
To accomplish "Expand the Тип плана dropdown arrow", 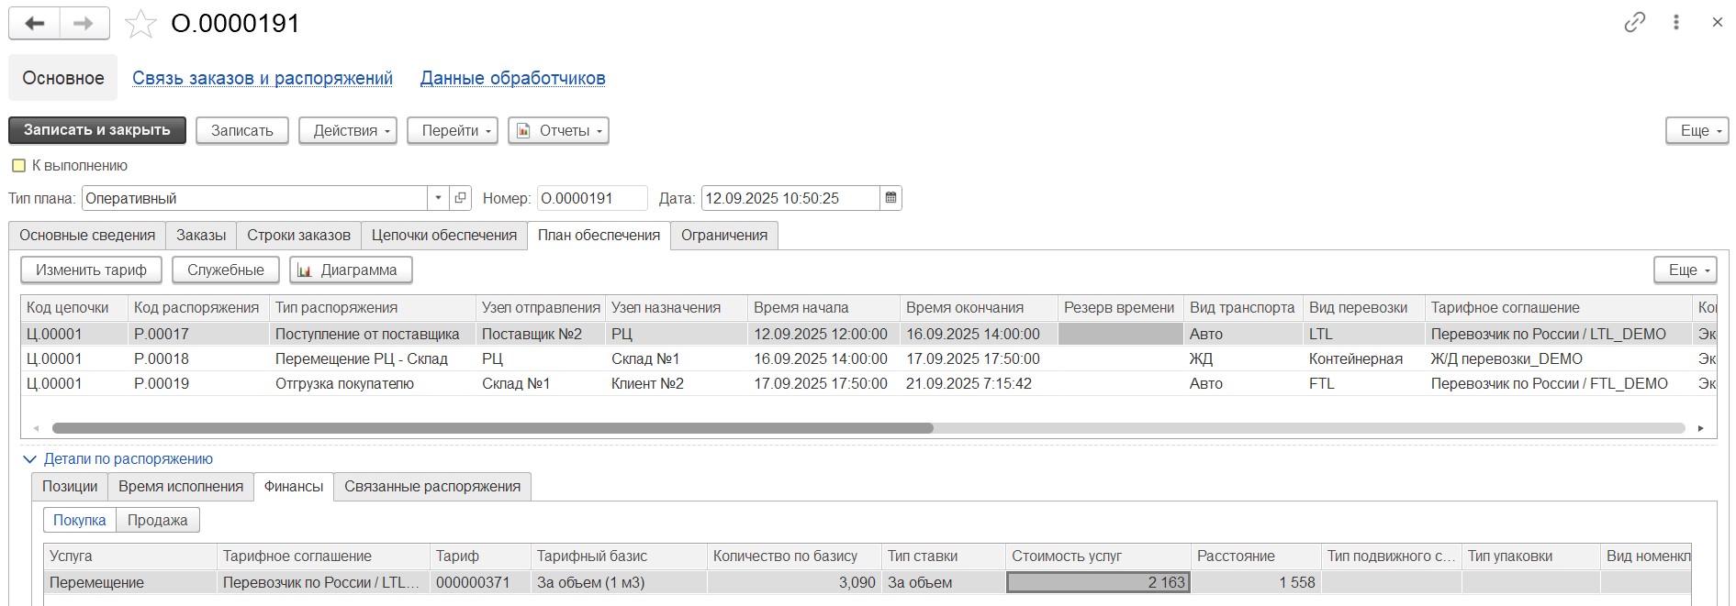I will [x=438, y=198].
